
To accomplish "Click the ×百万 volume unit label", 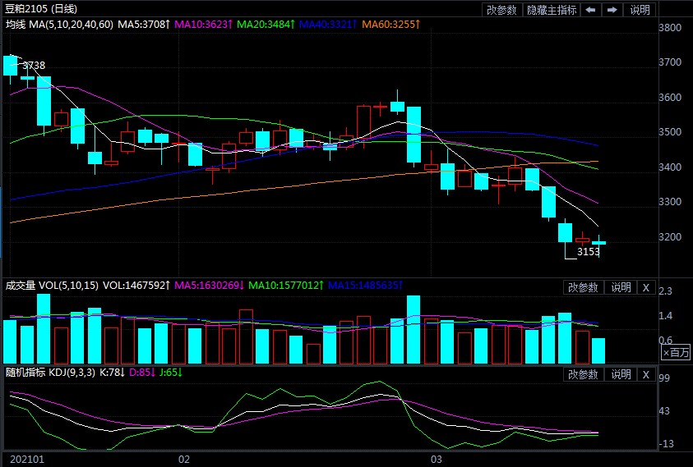I will [x=677, y=352].
